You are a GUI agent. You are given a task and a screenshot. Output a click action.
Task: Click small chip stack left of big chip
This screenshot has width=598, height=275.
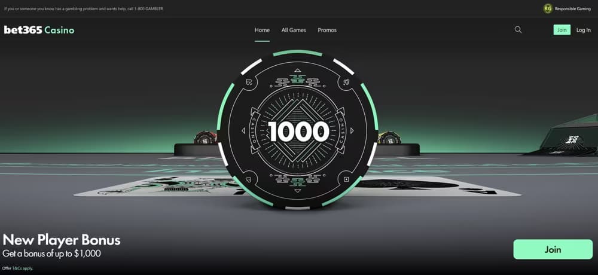[205, 138]
